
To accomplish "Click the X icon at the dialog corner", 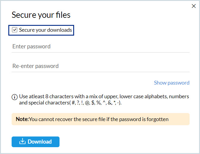I will (x=194, y=6).
